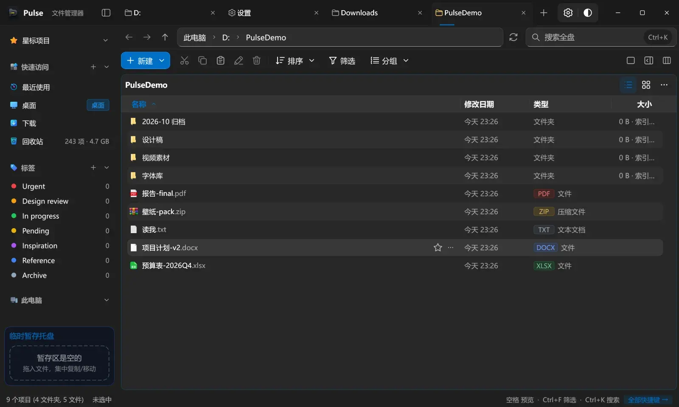Toggle the sidebar panel icon
Viewport: 679px width, 407px height.
pyautogui.click(x=106, y=13)
